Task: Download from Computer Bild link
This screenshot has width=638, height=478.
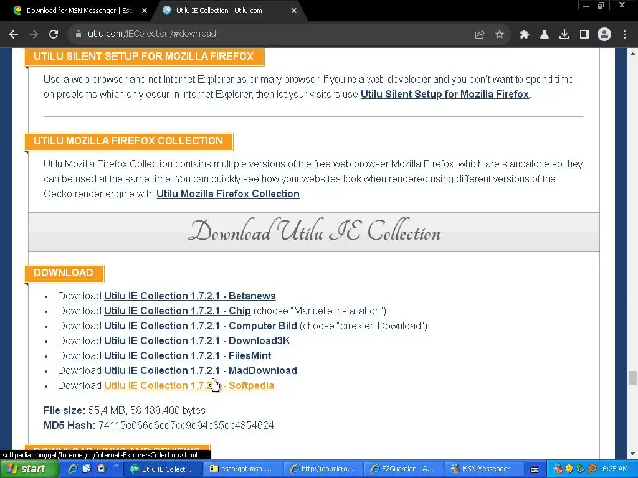Action: [x=201, y=326]
